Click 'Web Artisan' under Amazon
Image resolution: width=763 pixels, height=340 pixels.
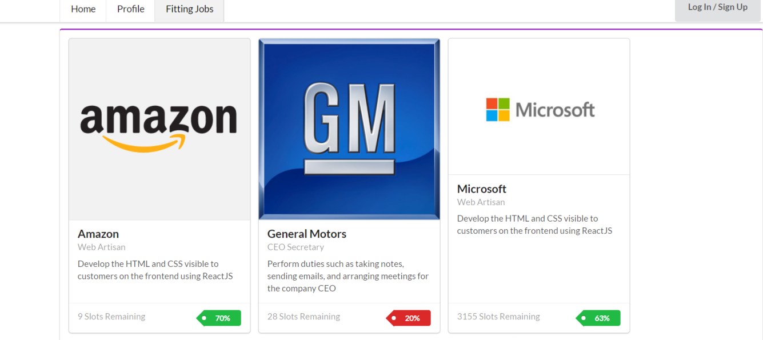[102, 247]
